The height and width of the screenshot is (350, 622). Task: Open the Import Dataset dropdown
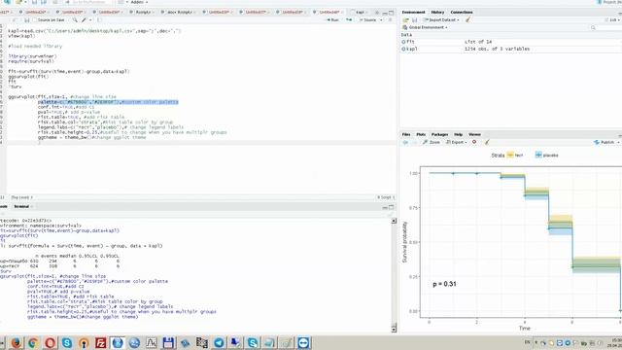click(x=442, y=19)
